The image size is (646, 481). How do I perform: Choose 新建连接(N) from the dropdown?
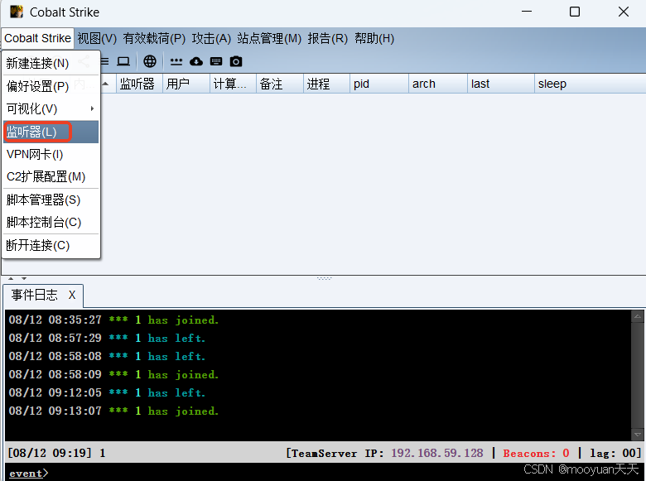tap(51, 63)
